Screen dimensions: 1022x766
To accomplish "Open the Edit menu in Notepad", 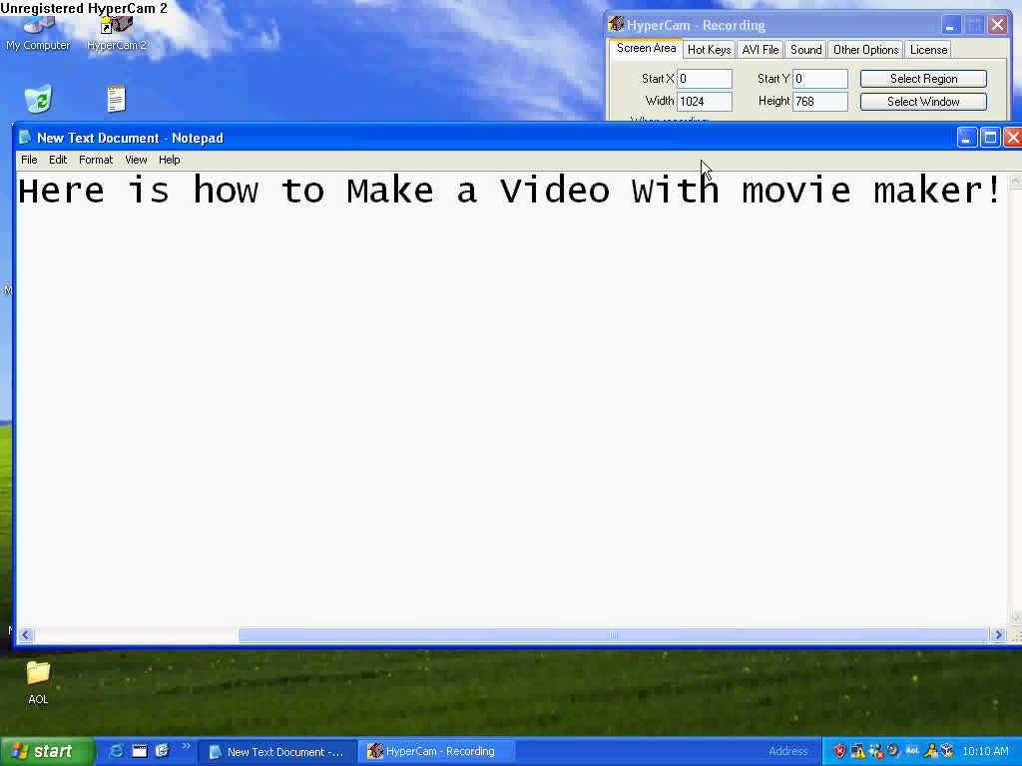I will tap(58, 160).
